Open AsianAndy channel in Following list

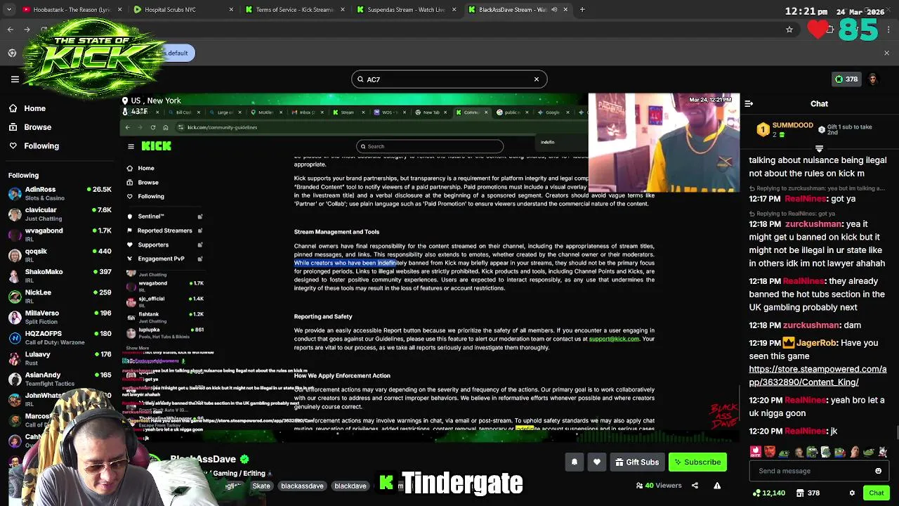pyautogui.click(x=60, y=379)
